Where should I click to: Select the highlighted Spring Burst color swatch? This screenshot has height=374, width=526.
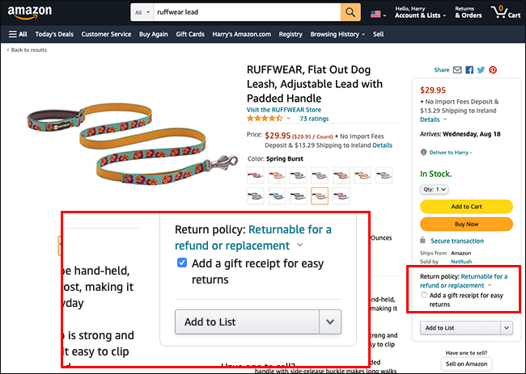click(320, 195)
